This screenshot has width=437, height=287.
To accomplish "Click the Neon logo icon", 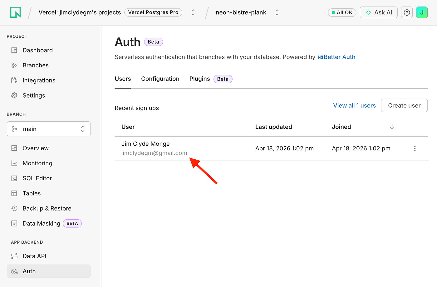I will [15, 12].
